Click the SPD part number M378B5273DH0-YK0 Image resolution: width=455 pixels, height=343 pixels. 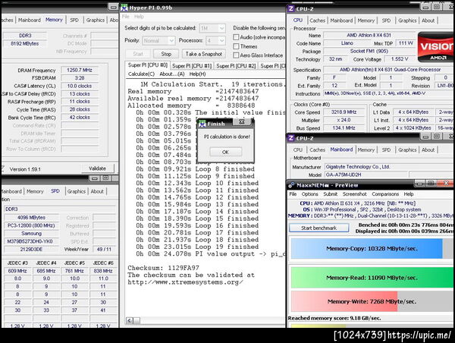(x=31, y=241)
